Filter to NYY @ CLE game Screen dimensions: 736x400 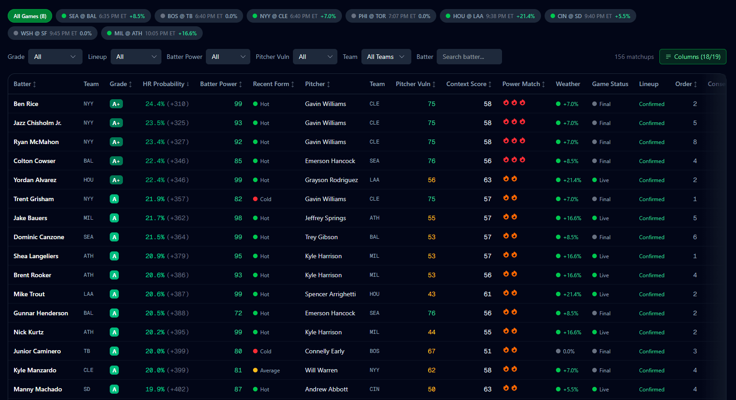pos(294,16)
